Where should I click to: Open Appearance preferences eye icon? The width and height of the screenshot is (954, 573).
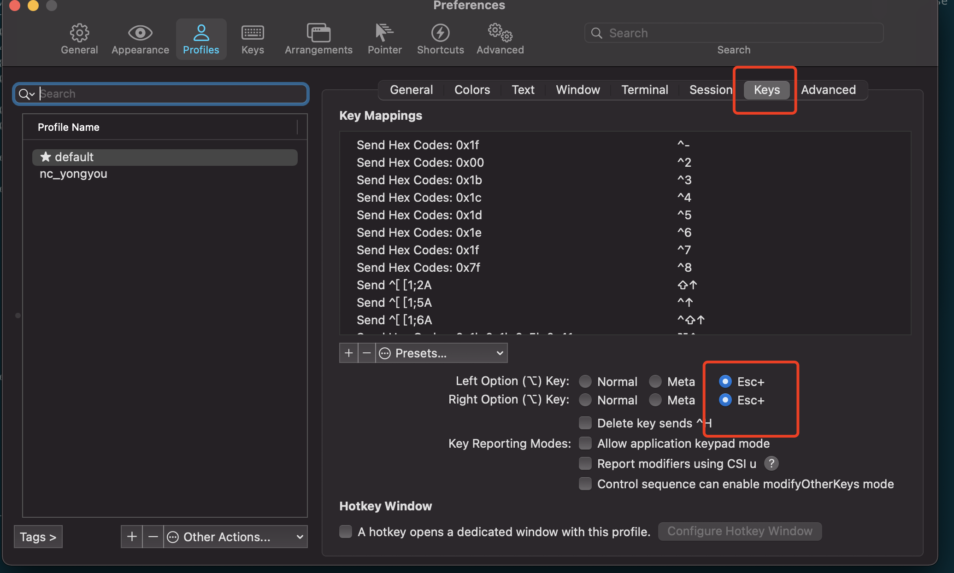[140, 33]
